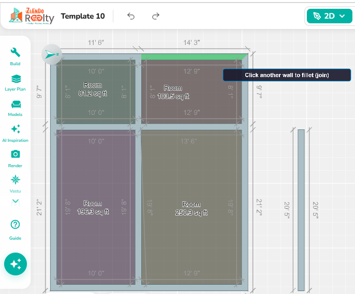Click the 13' 6" room dimension label
355x294 pixels.
coord(188,141)
